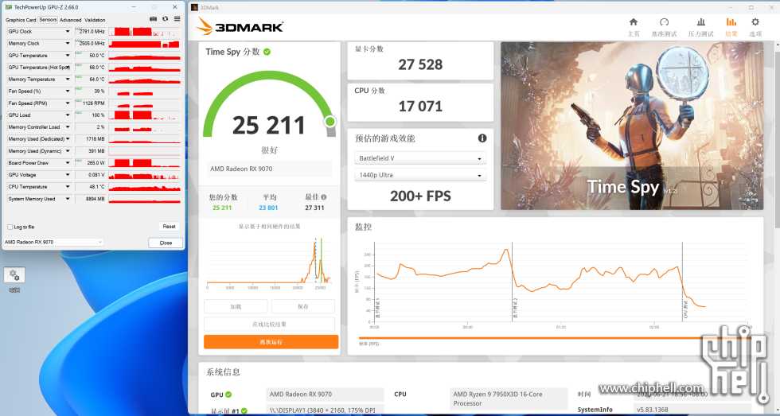Expand the Memory Temperature sensor dropdown
Image resolution: width=780 pixels, height=416 pixels.
(68, 79)
